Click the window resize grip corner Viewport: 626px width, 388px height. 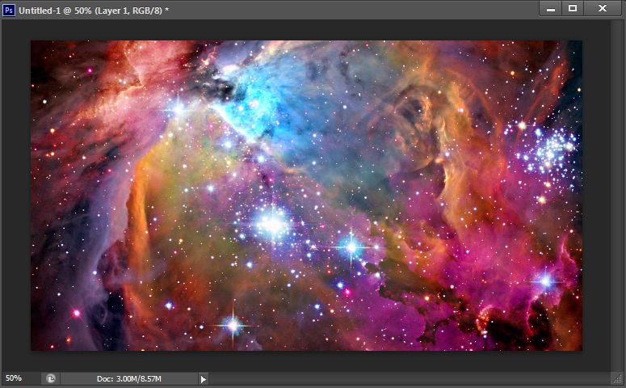point(617,378)
